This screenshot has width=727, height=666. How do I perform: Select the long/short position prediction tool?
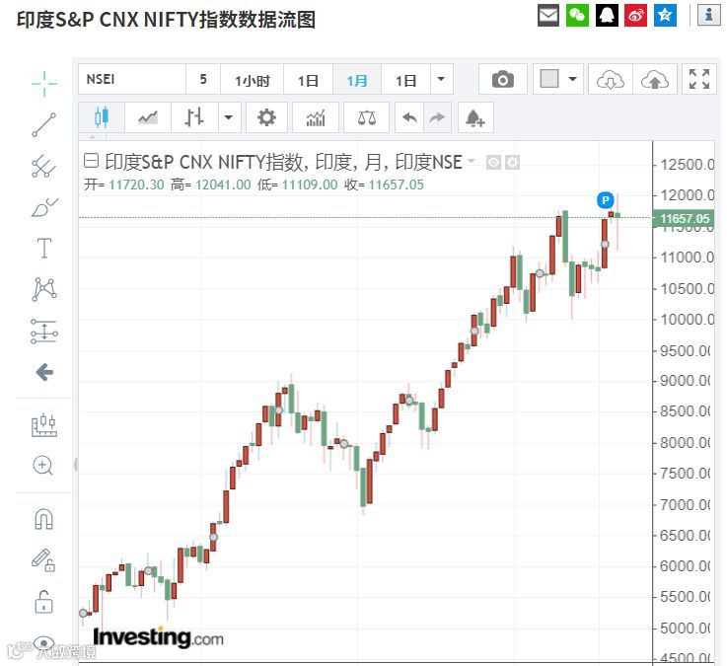[44, 332]
